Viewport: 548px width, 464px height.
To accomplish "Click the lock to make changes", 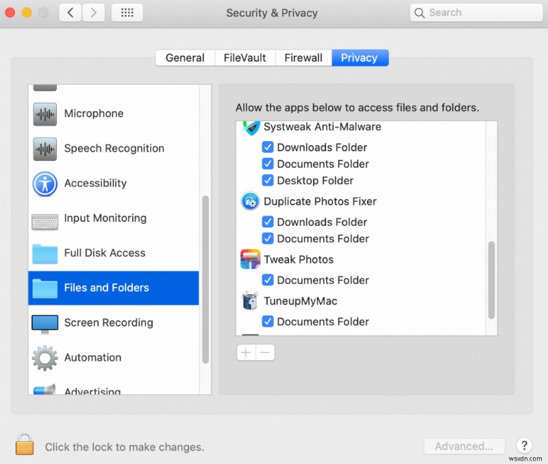I will pyautogui.click(x=25, y=444).
